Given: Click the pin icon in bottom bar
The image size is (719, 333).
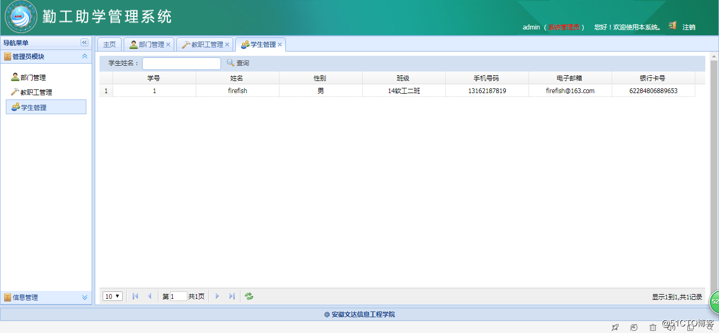Looking at the screenshot, I should [615, 327].
